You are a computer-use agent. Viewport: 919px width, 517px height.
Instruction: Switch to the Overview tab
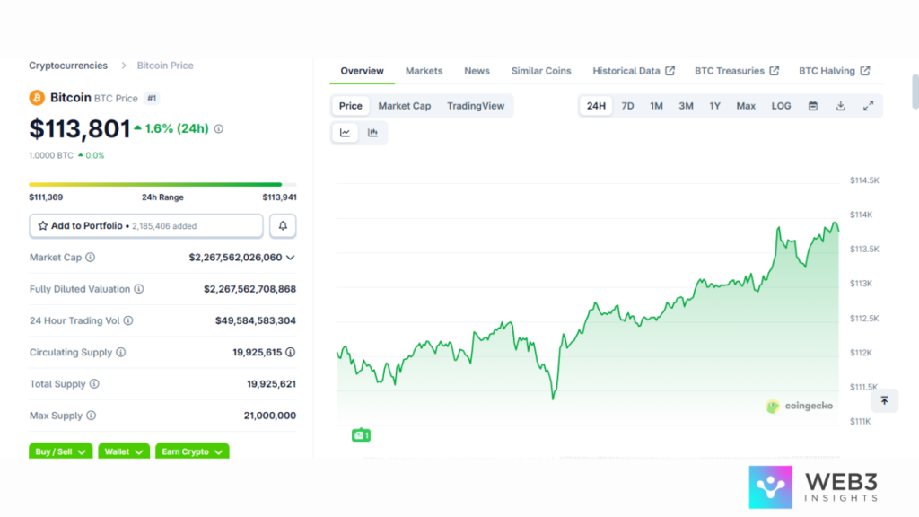(363, 71)
